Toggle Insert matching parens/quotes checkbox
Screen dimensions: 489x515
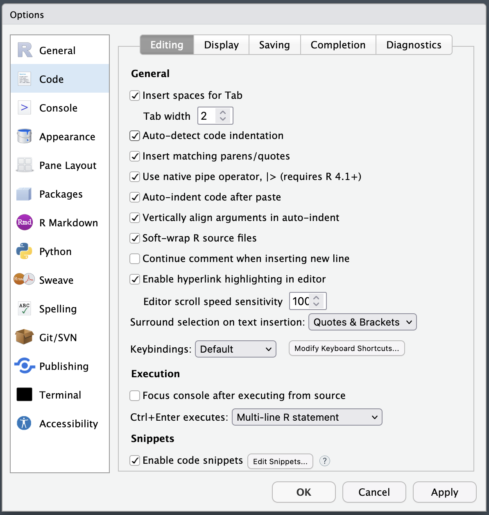click(135, 156)
